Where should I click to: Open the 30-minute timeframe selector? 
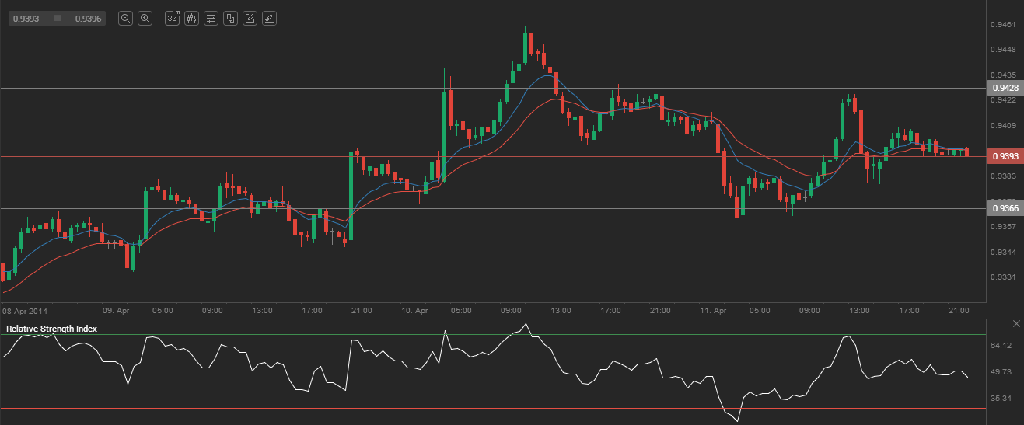coord(172,18)
